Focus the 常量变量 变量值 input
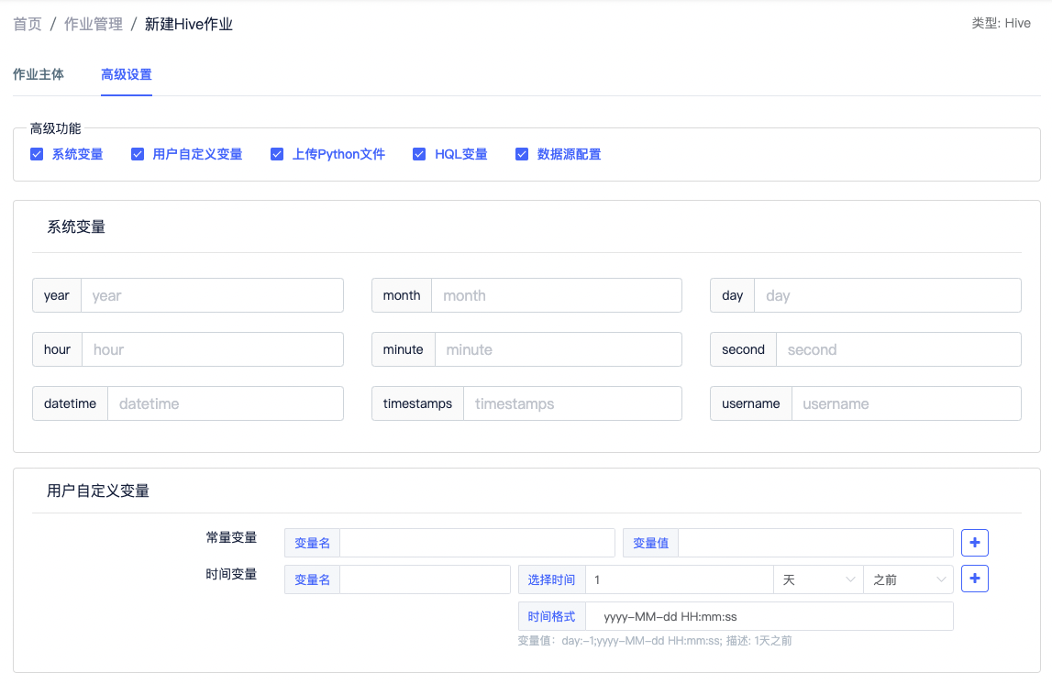This screenshot has width=1052, height=684. (816, 543)
